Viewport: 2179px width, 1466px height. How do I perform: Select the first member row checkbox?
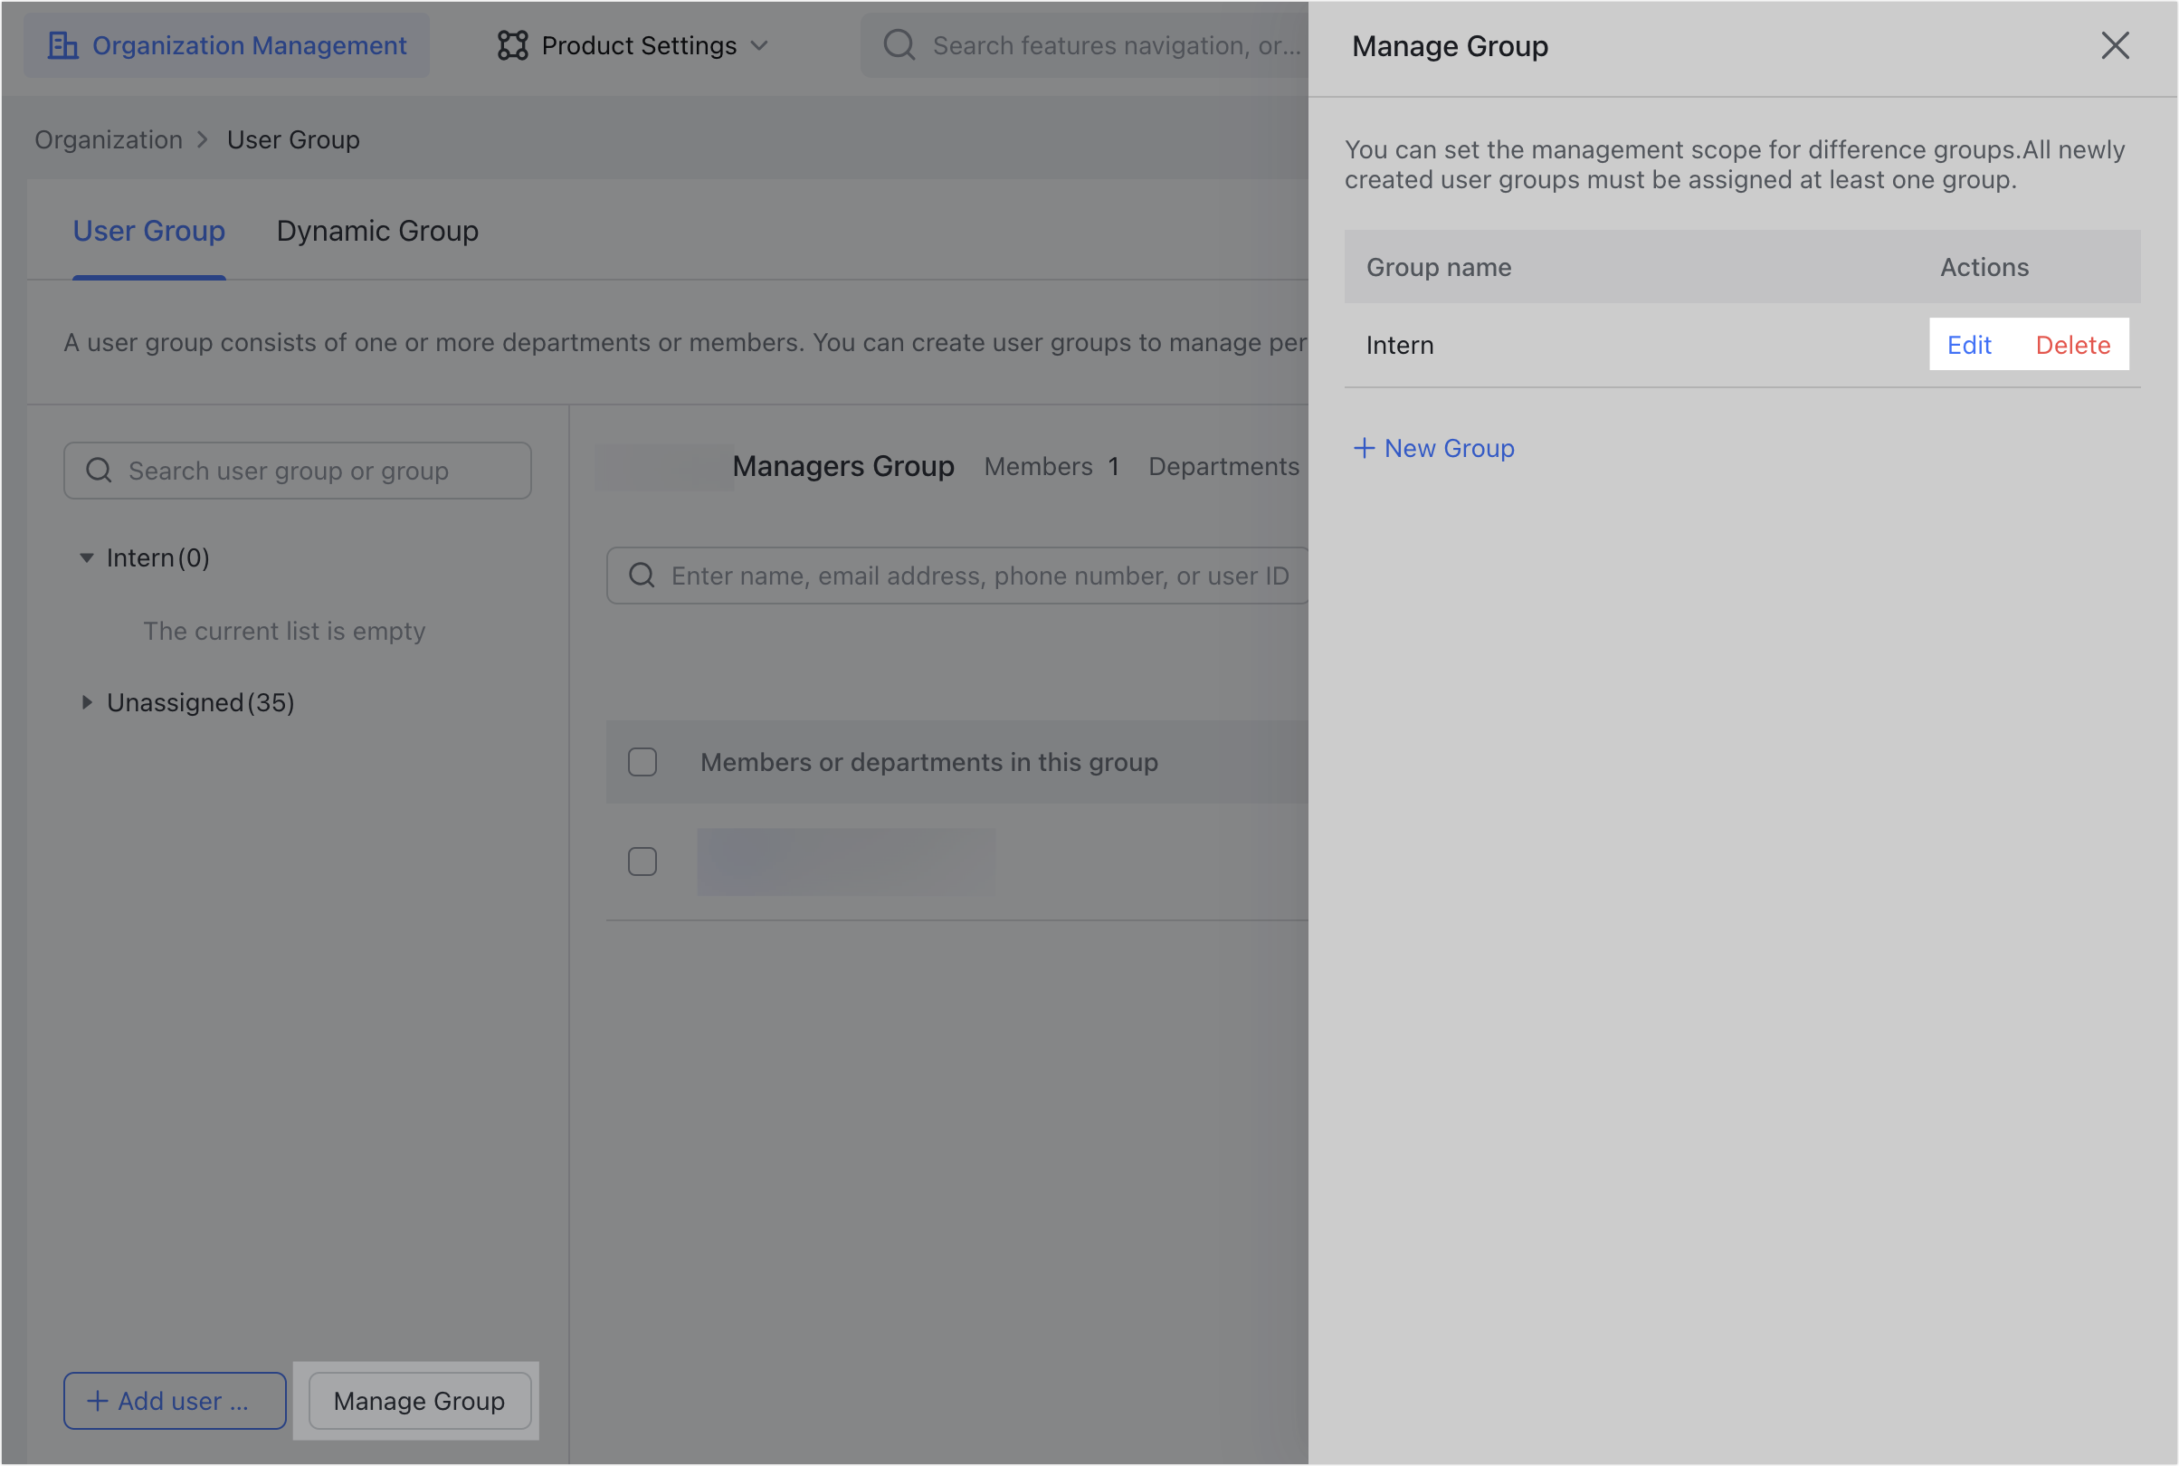[642, 862]
